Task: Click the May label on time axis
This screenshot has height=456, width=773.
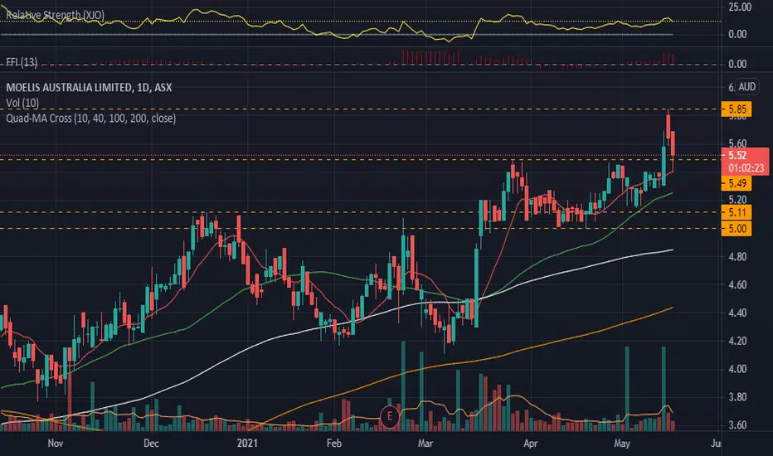Action: [622, 444]
